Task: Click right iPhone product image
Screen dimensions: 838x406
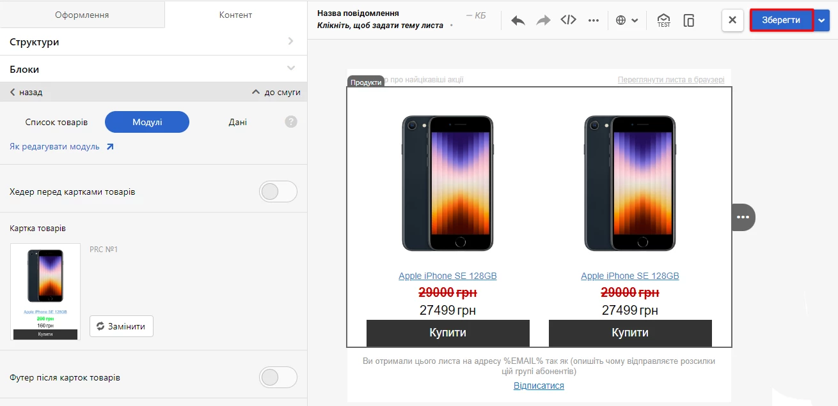Action: coord(630,183)
